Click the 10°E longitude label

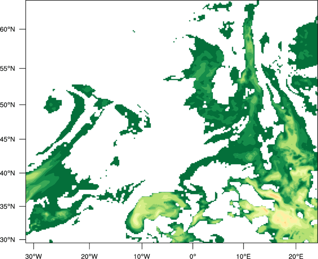point(243,256)
